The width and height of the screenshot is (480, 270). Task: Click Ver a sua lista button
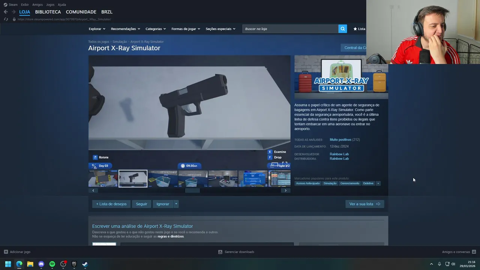tap(365, 204)
